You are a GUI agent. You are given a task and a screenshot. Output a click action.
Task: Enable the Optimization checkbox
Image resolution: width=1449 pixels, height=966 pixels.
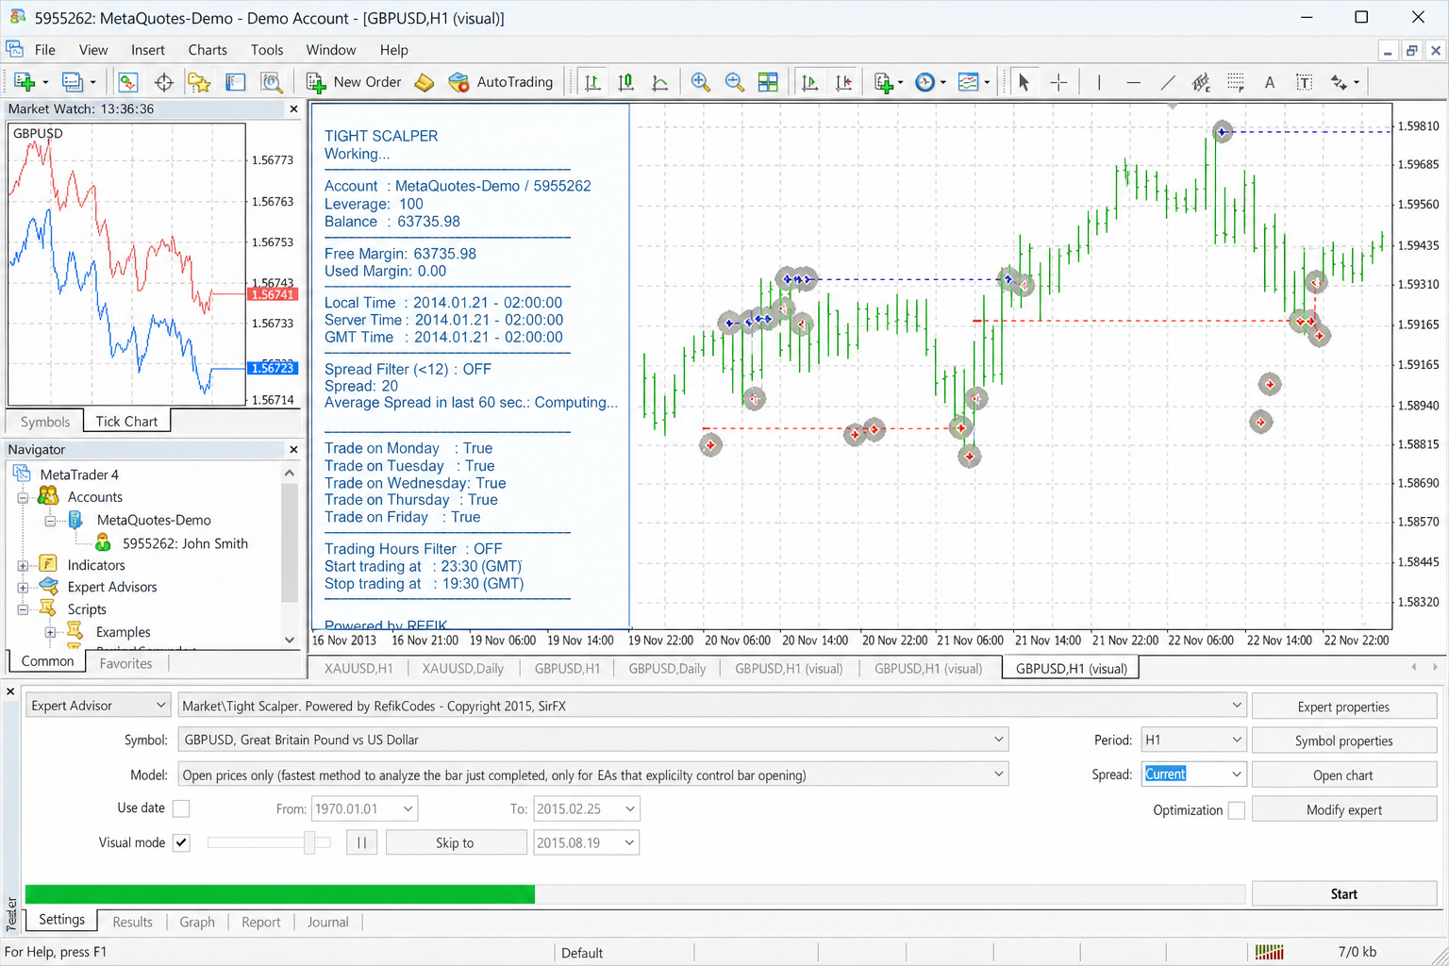click(x=1236, y=810)
